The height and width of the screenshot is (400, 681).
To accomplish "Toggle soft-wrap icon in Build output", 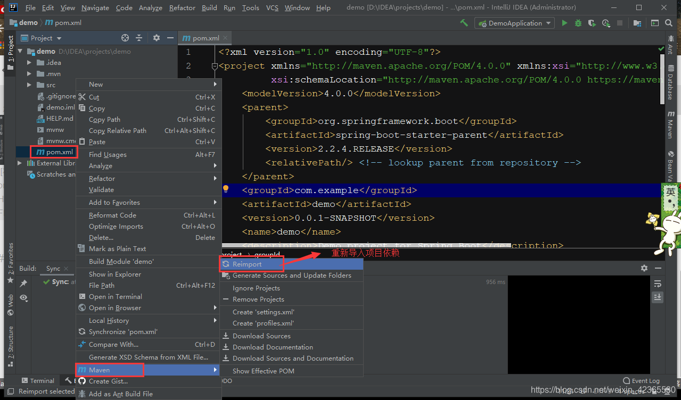I will pos(658,284).
